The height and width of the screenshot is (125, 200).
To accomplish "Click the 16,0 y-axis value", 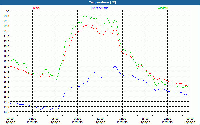I will click(x=7, y=86).
